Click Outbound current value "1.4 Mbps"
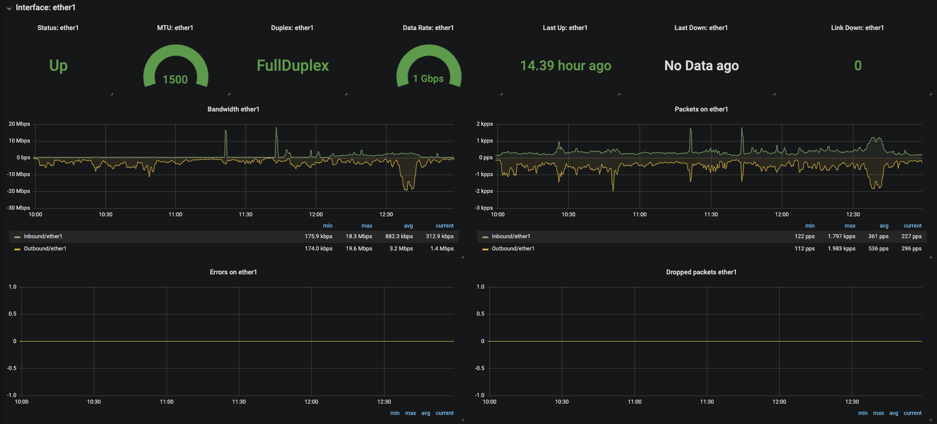This screenshot has height=424, width=937. (x=442, y=248)
